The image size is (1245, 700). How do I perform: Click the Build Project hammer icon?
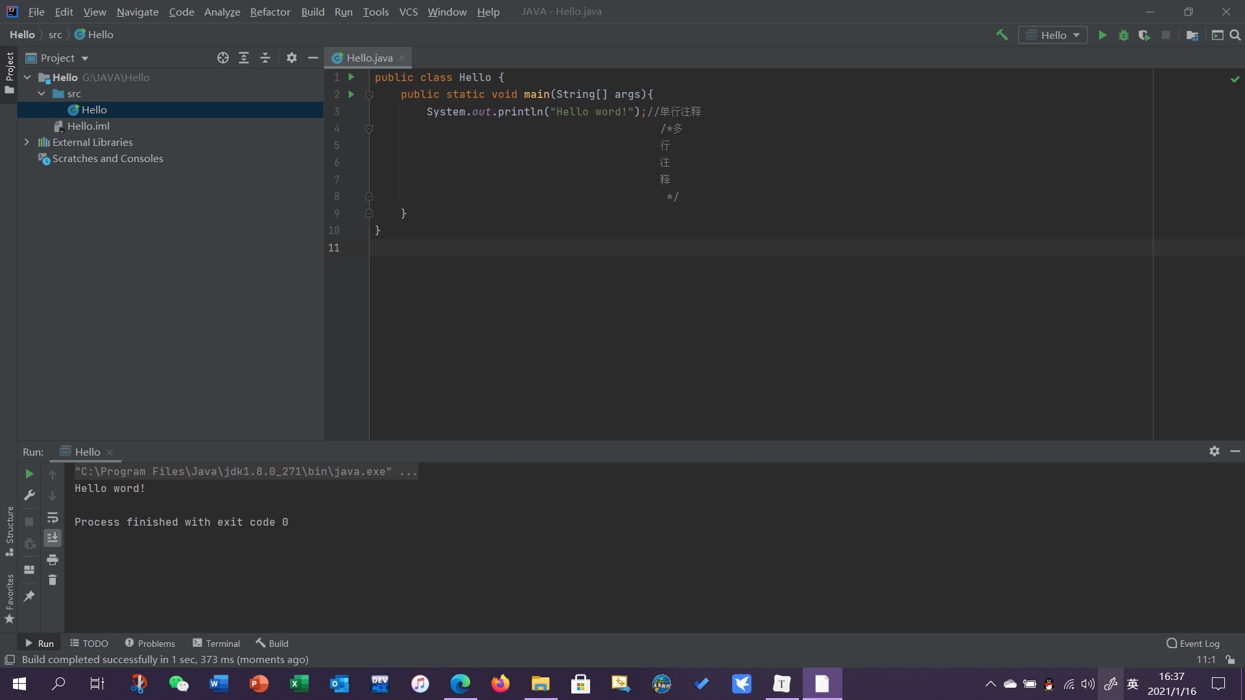[x=1002, y=35]
